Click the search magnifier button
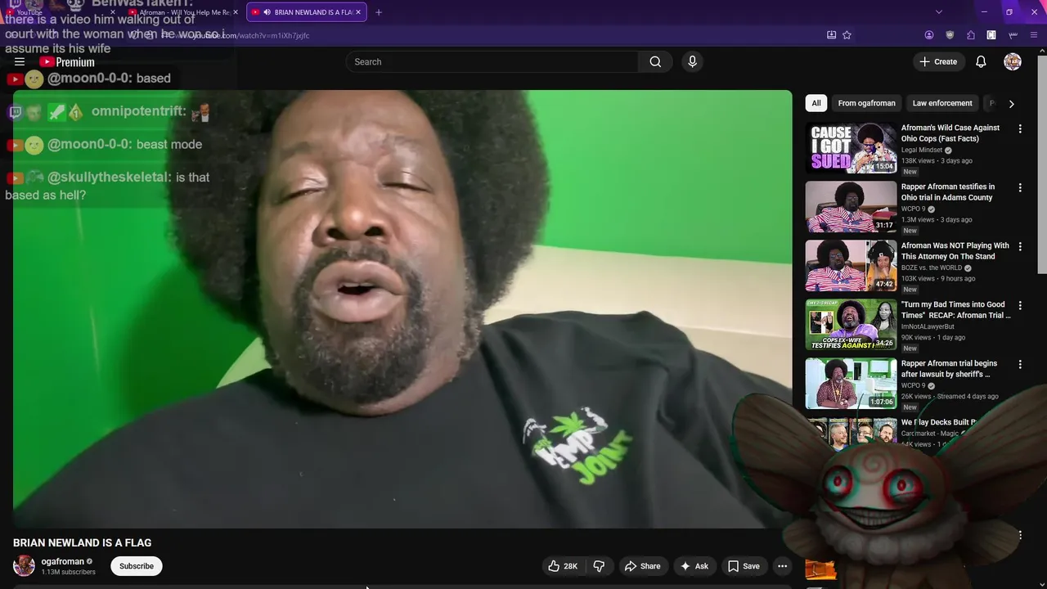This screenshot has height=589, width=1047. (x=655, y=62)
